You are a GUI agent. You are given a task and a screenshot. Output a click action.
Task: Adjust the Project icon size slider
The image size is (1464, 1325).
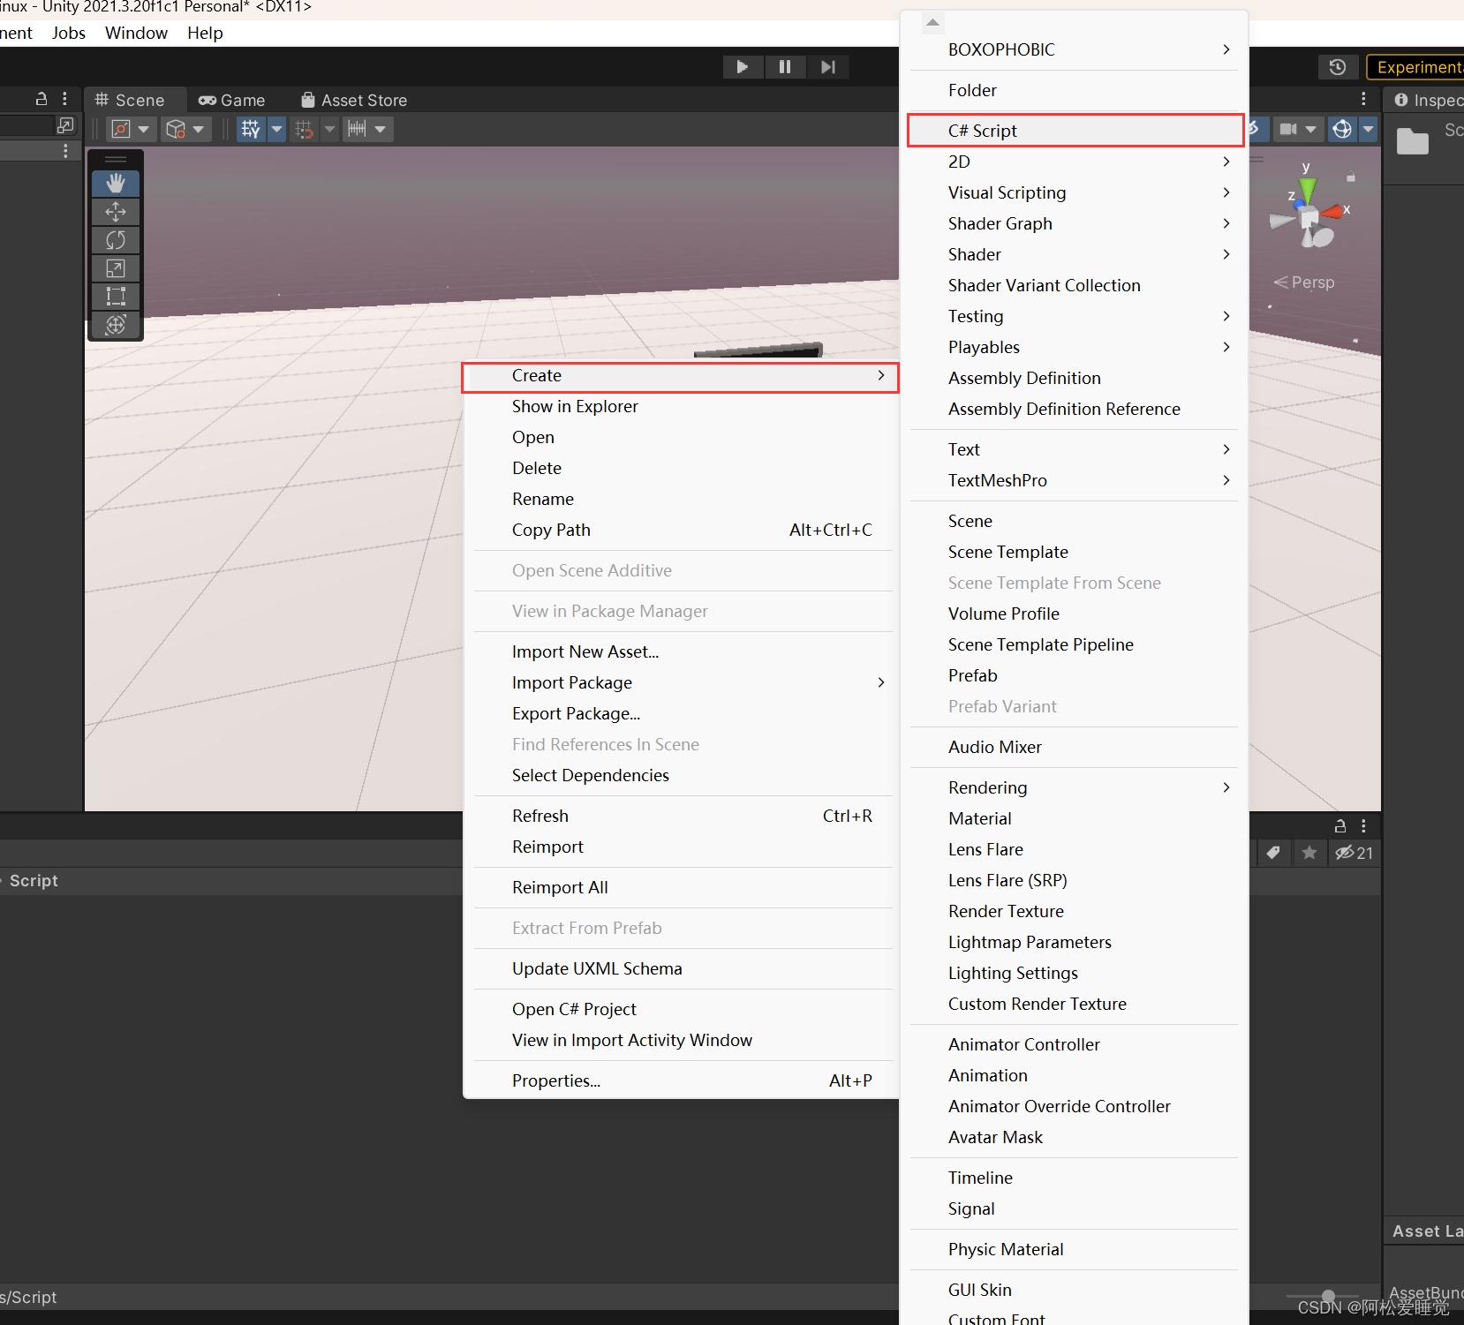click(x=1328, y=1296)
